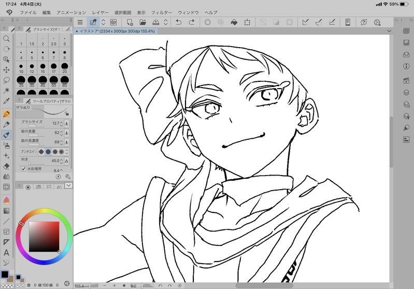This screenshot has height=289, width=414.
Task: Open the Clip Studio swirl icon
Action: tap(113, 22)
